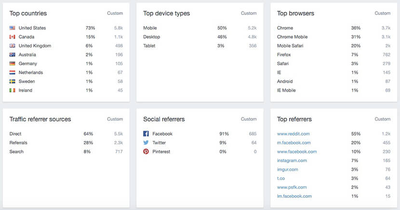400x210 pixels.
Task: Open the Custom dropdown for Top countries
Action: coord(115,14)
